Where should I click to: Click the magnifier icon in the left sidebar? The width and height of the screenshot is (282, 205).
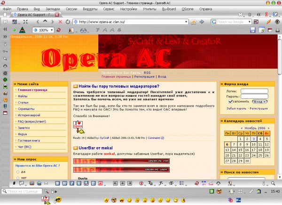tap(5, 59)
